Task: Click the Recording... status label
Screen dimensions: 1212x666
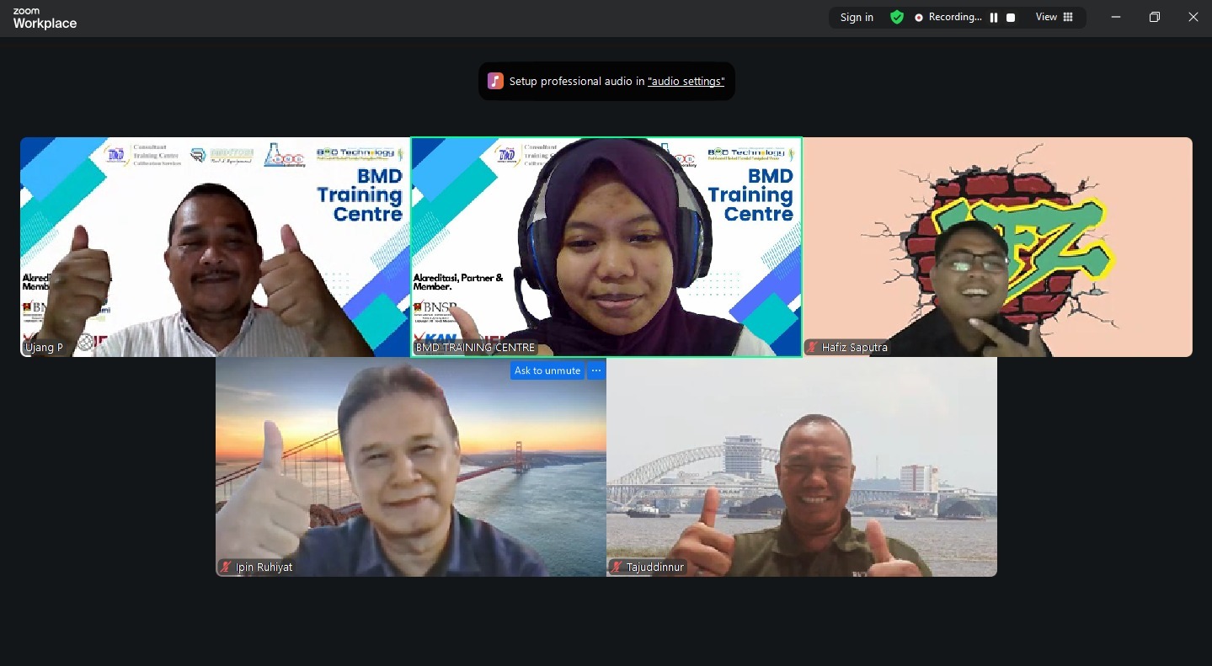Action: pos(955,18)
